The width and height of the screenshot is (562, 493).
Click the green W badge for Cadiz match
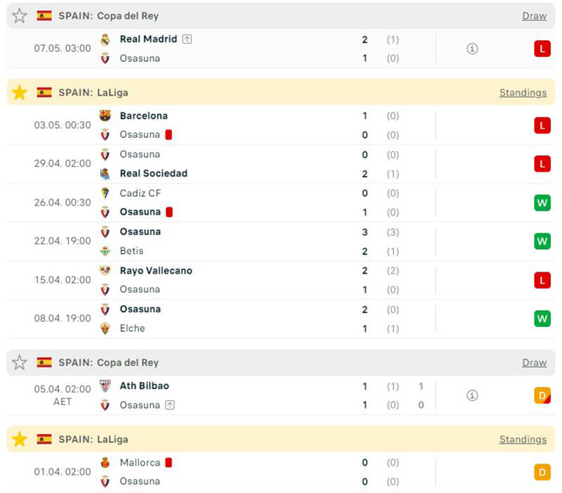click(542, 203)
